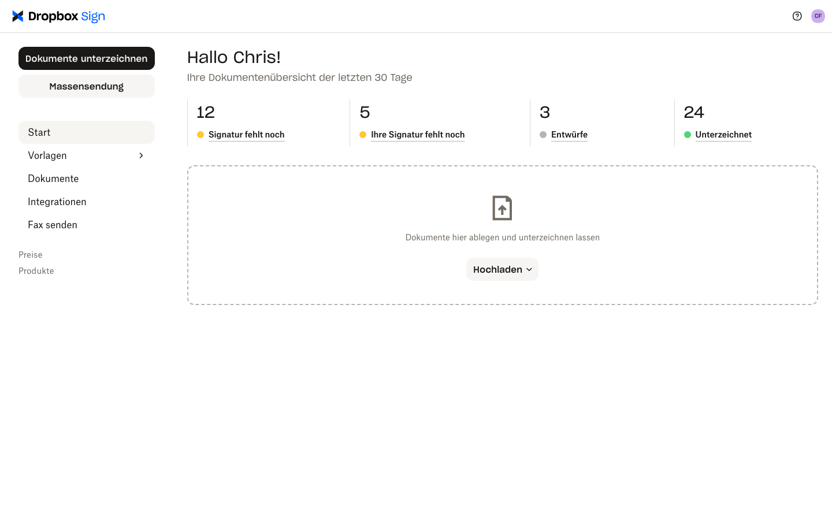Open the help question mark icon
This screenshot has height=520, width=832.
[x=797, y=16]
